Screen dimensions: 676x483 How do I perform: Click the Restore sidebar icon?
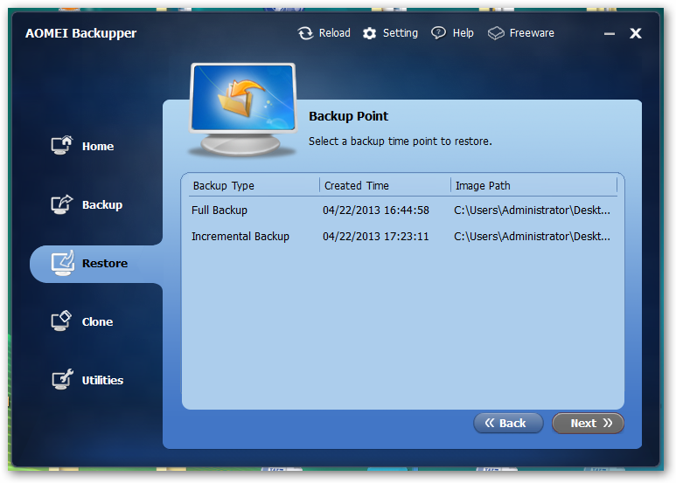pos(62,263)
